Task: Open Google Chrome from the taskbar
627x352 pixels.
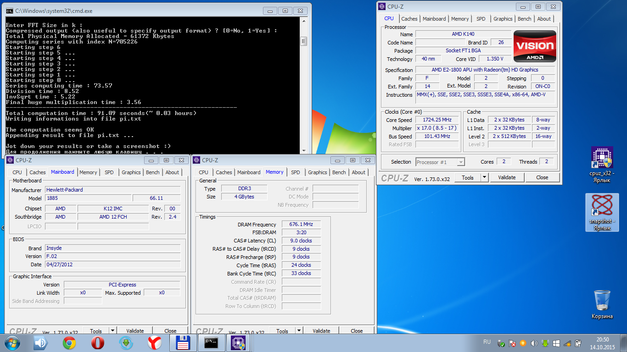Action: click(69, 343)
